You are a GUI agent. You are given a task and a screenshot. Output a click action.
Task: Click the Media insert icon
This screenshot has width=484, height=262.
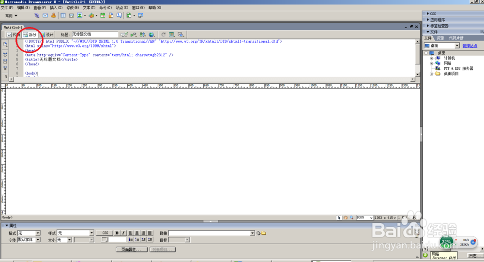point(91,15)
